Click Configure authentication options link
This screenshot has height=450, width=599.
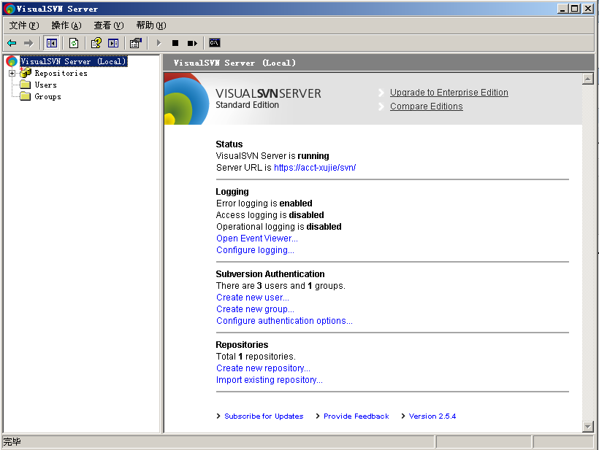[284, 321]
